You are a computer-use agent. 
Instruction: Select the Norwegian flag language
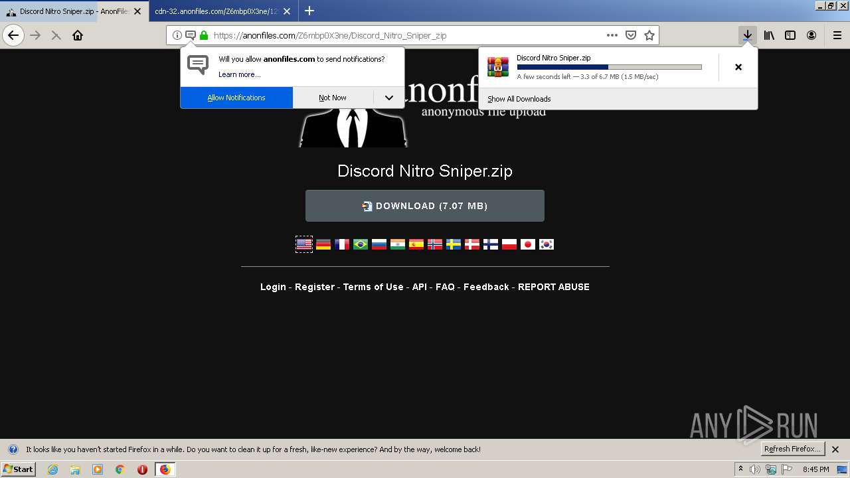(x=435, y=244)
